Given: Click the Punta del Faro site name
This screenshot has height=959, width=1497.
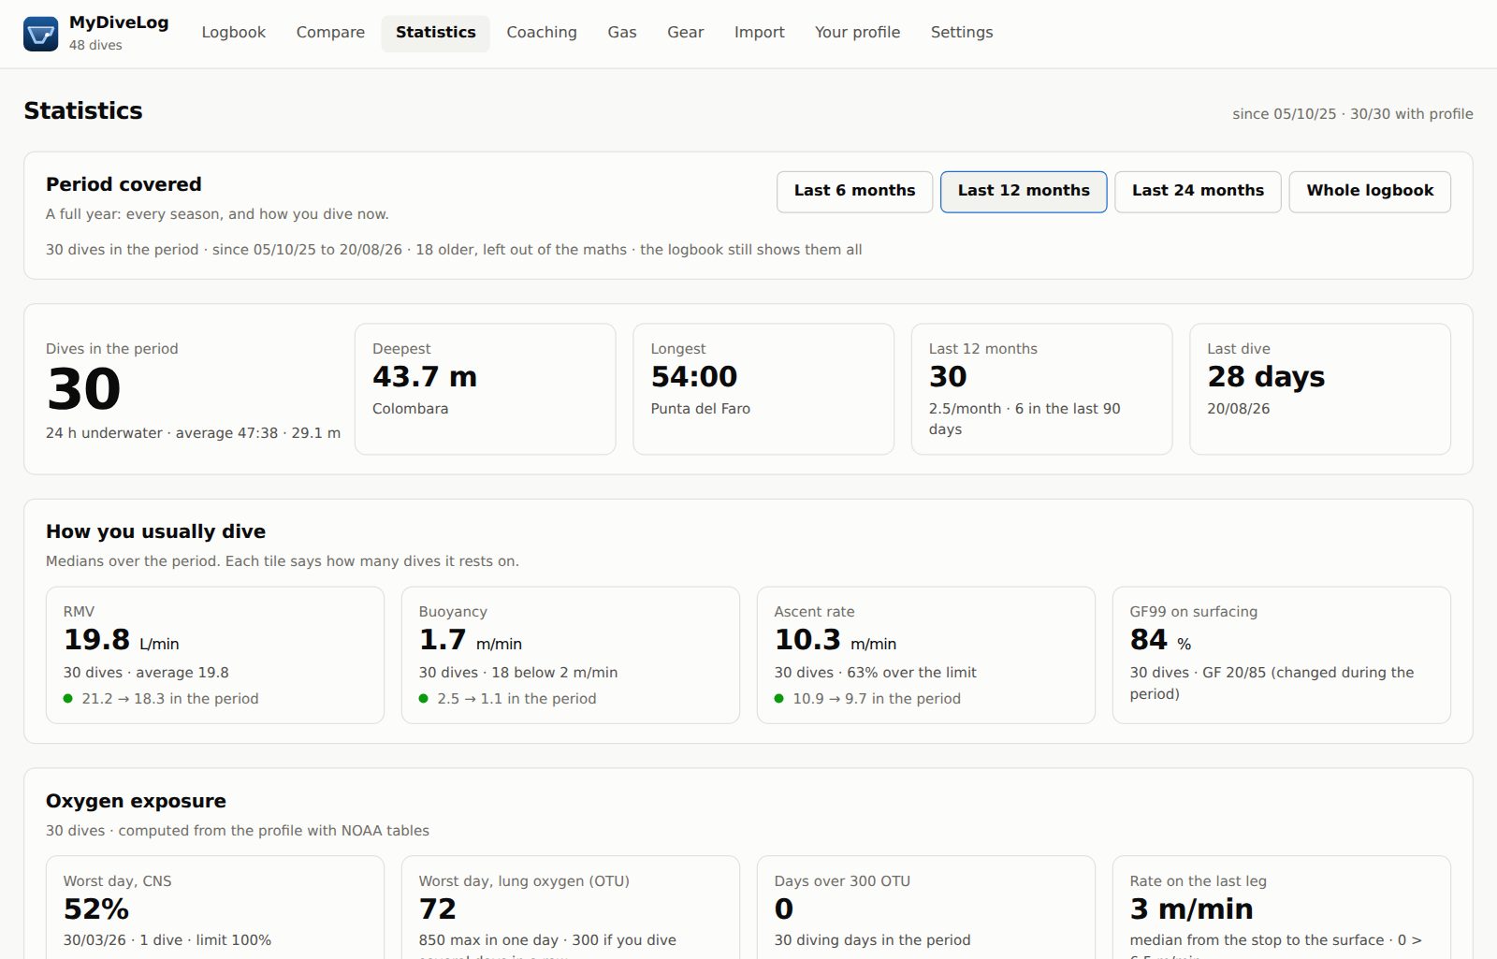Looking at the screenshot, I should [x=701, y=409].
